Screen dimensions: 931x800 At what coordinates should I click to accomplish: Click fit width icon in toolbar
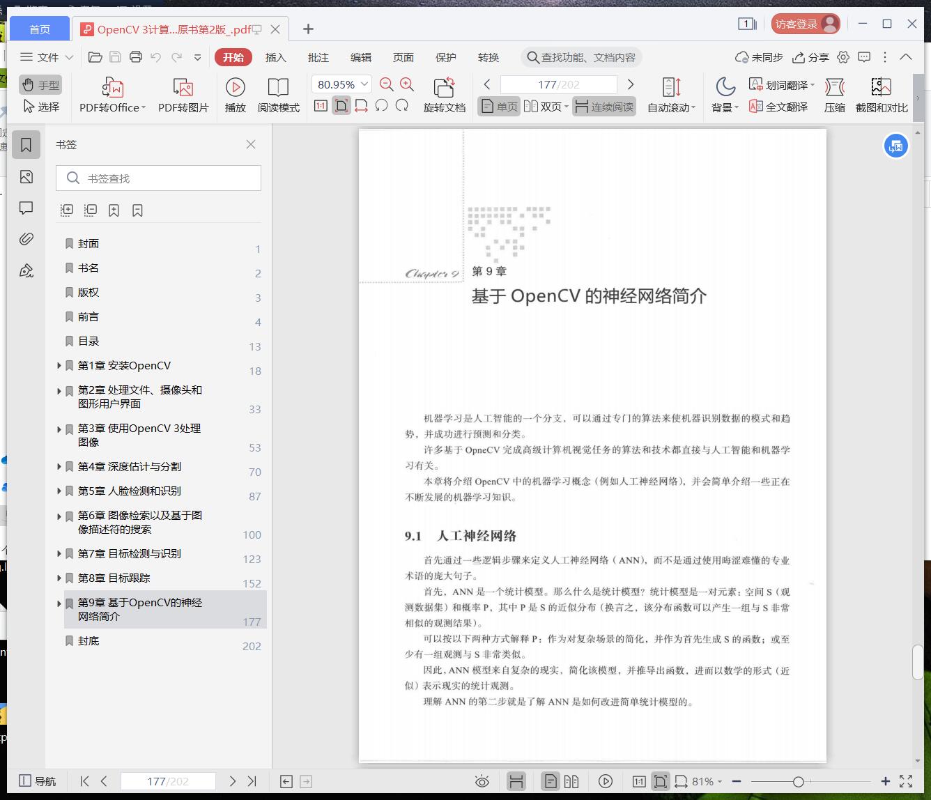pyautogui.click(x=361, y=106)
